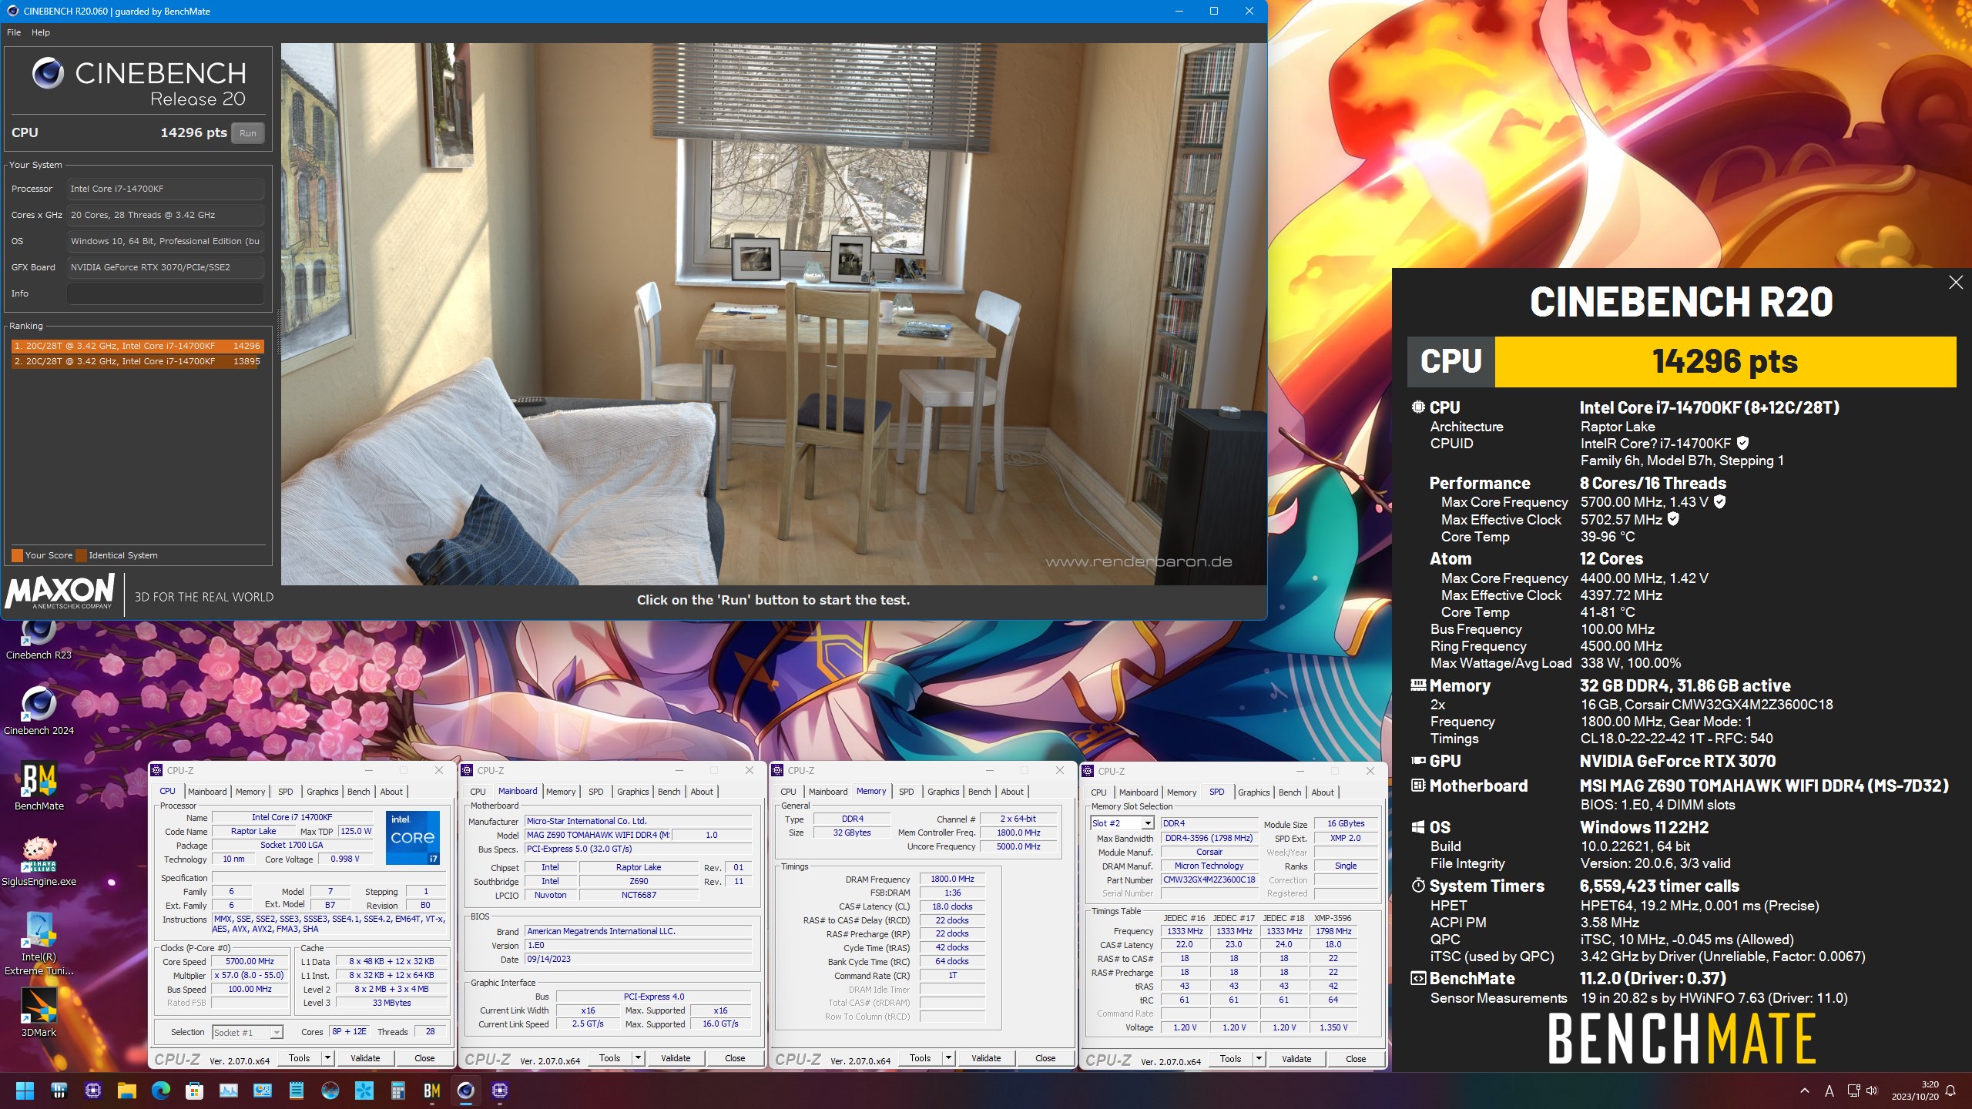
Task: Open the Calculator taskbar icon
Action: coord(397,1091)
